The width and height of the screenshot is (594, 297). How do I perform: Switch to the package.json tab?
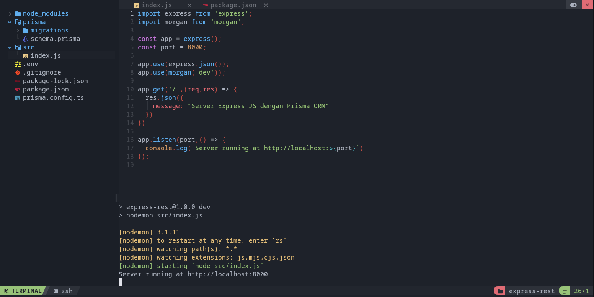click(x=233, y=5)
